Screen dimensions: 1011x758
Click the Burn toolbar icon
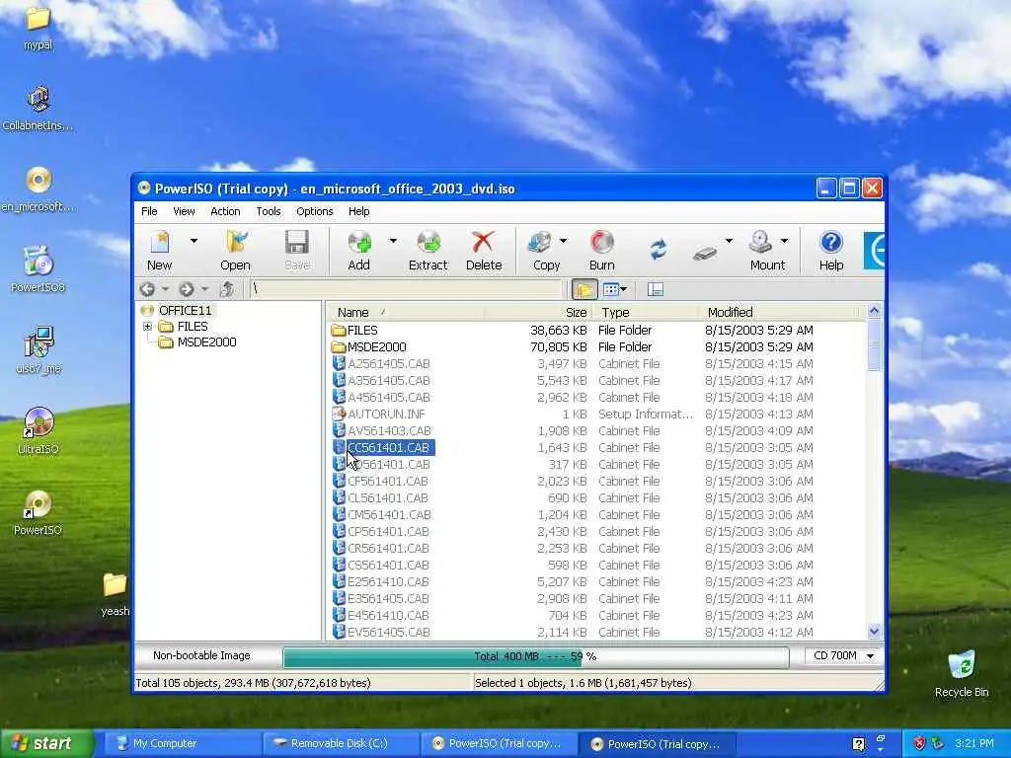(601, 251)
